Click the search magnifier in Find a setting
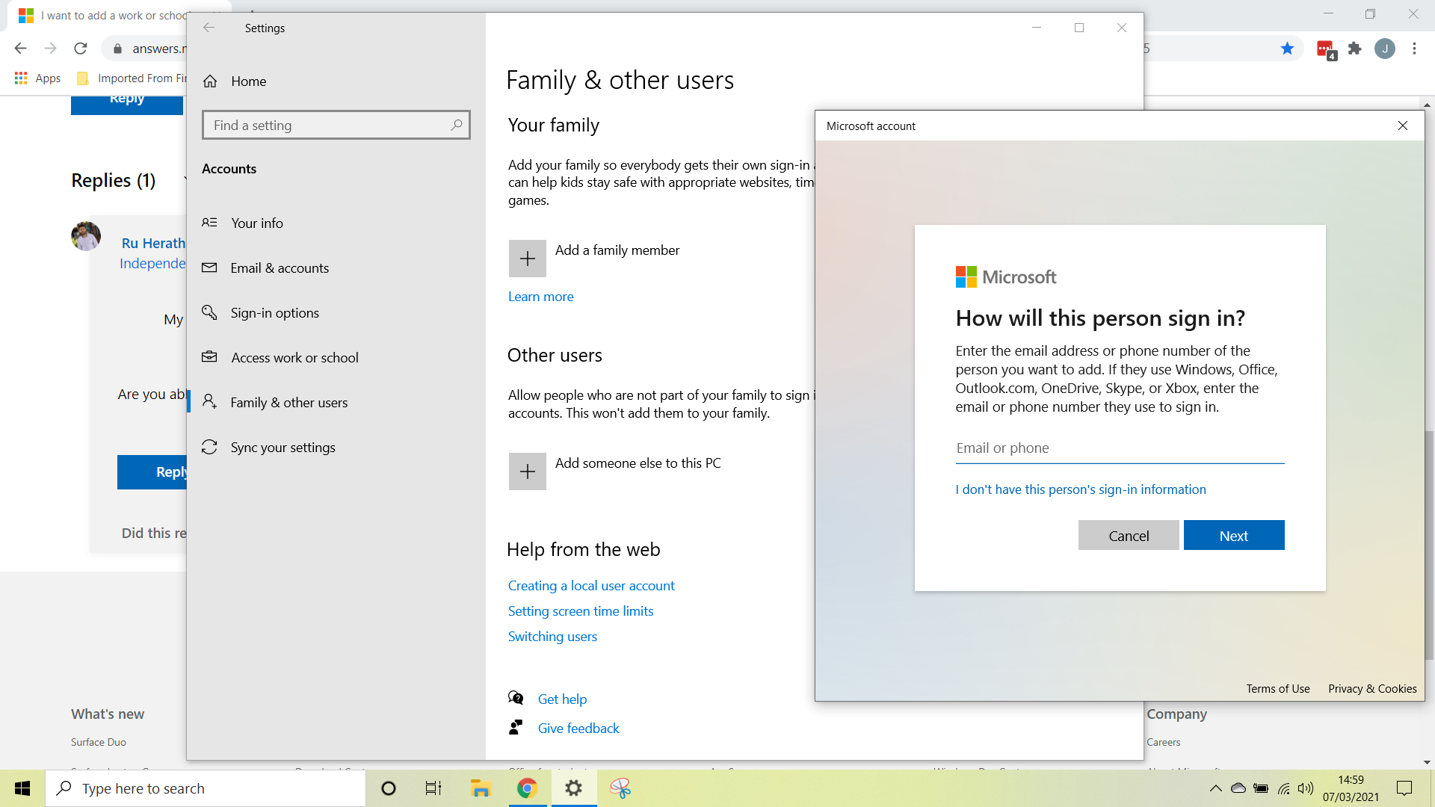 (x=456, y=125)
